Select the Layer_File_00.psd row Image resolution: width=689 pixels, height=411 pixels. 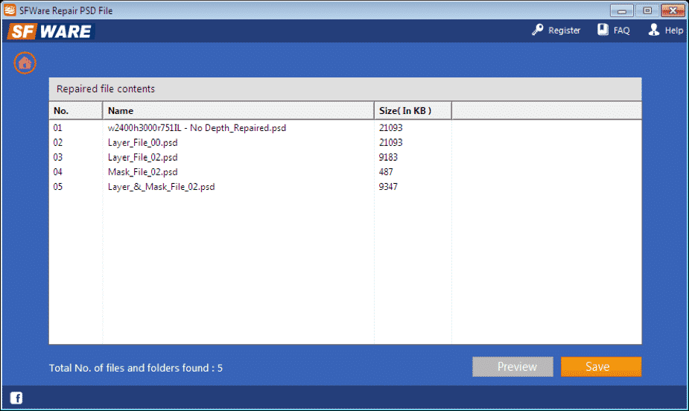point(345,143)
